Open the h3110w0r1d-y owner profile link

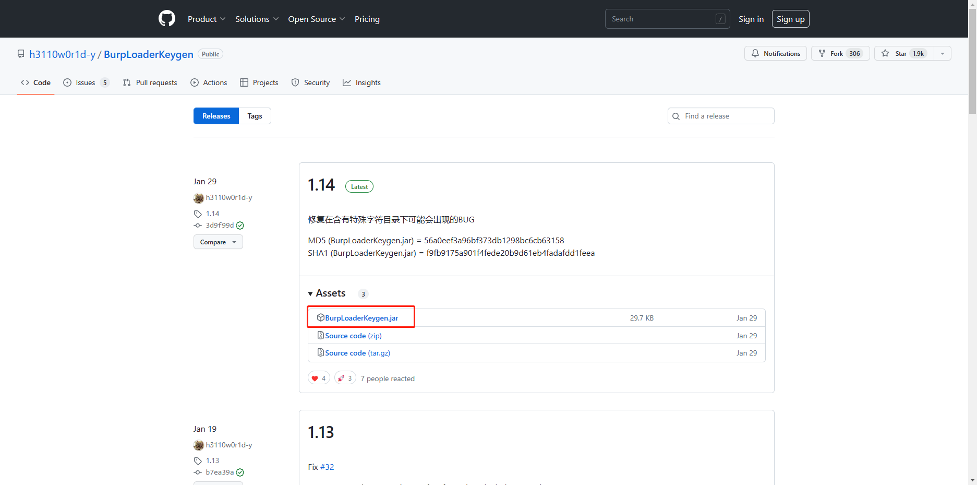pos(63,54)
